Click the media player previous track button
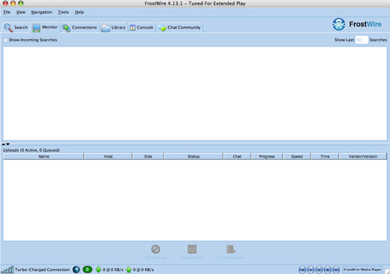Viewport: 390px width, 274px height. tap(302, 269)
